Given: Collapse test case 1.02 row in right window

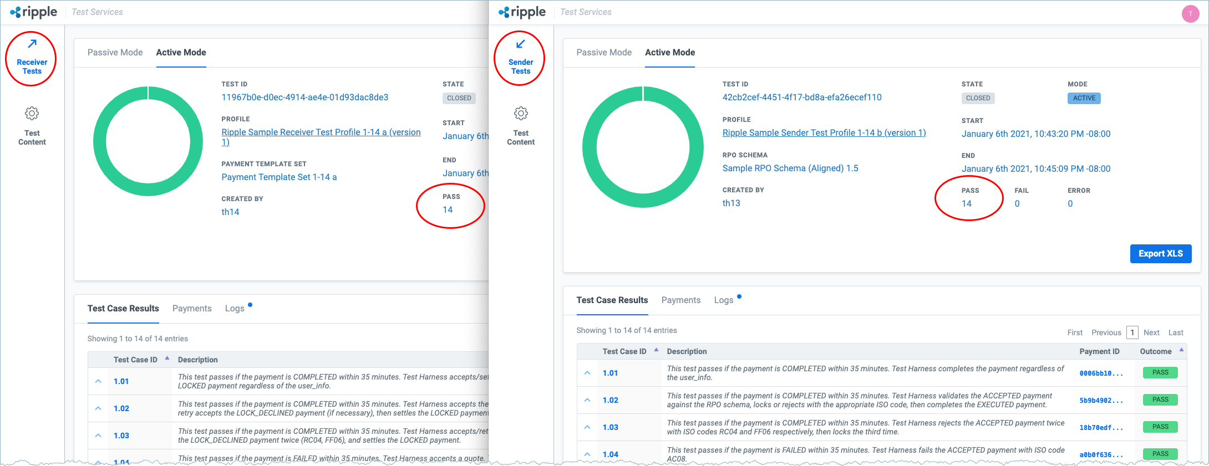Looking at the screenshot, I should pos(587,400).
